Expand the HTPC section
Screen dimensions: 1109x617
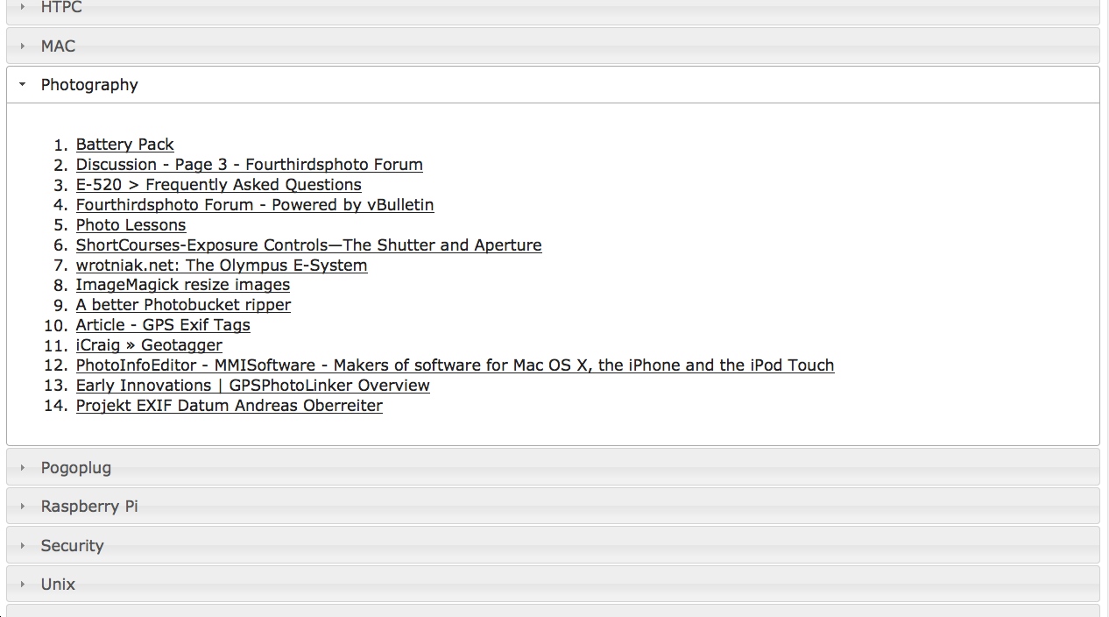tap(61, 7)
